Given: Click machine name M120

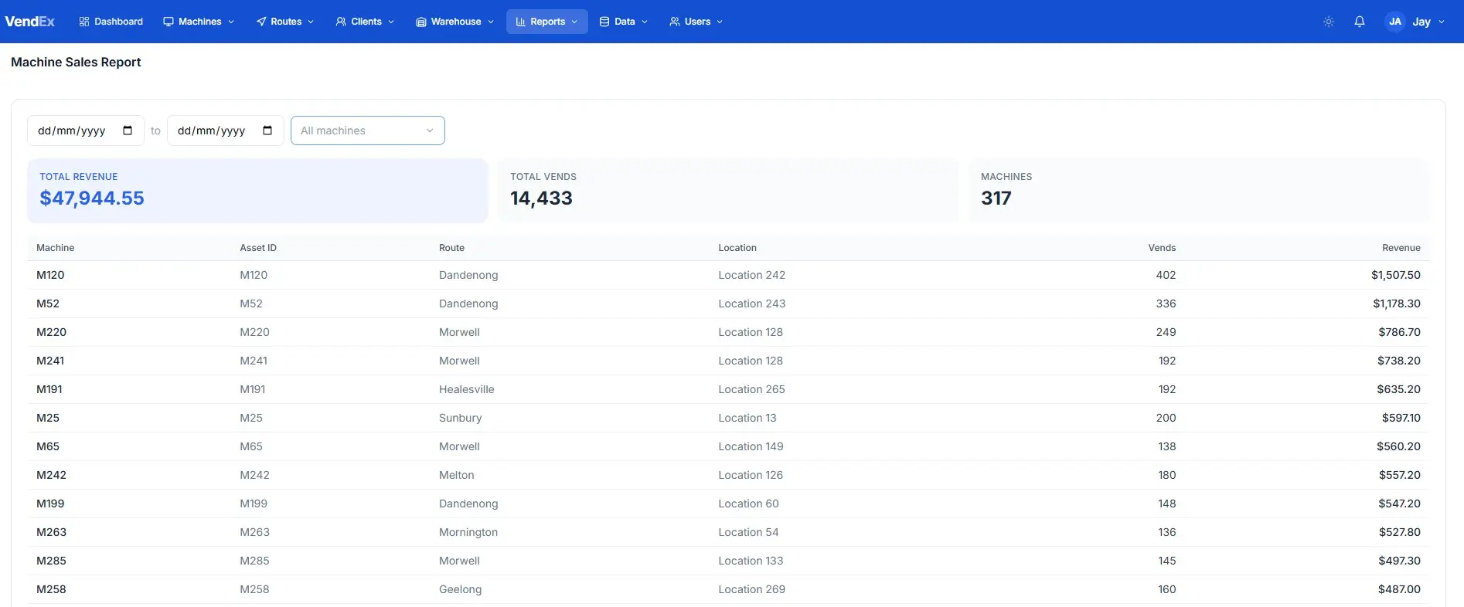Looking at the screenshot, I should pyautogui.click(x=50, y=275).
